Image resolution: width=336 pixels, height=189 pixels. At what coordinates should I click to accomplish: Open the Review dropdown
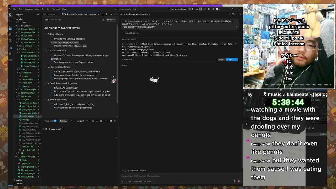point(111,20)
